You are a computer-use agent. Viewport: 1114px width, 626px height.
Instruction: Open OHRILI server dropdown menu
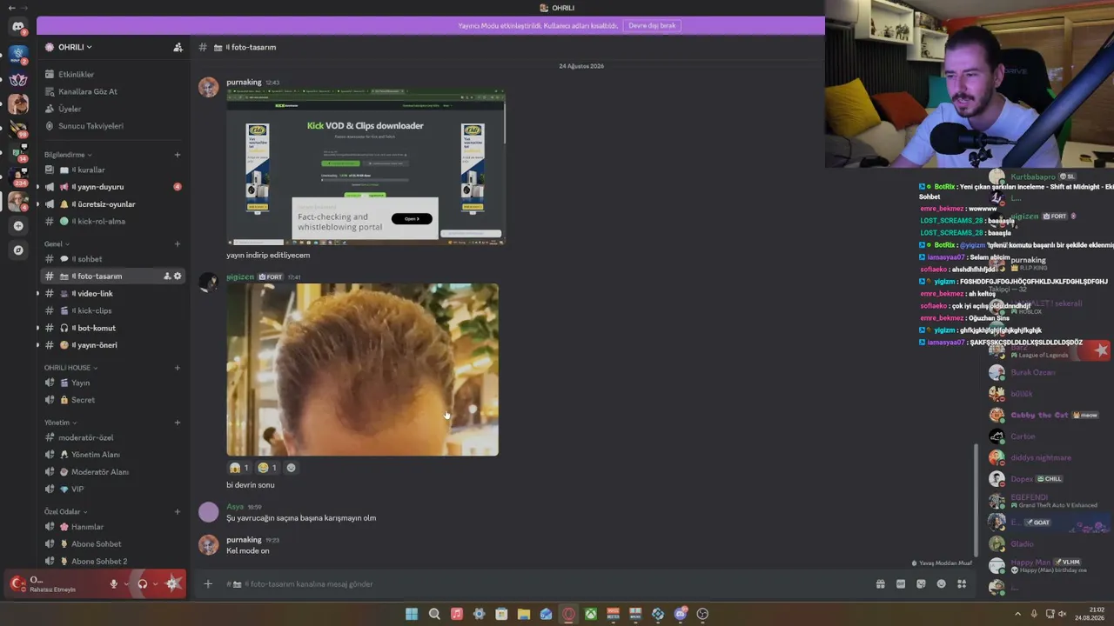pyautogui.click(x=75, y=47)
